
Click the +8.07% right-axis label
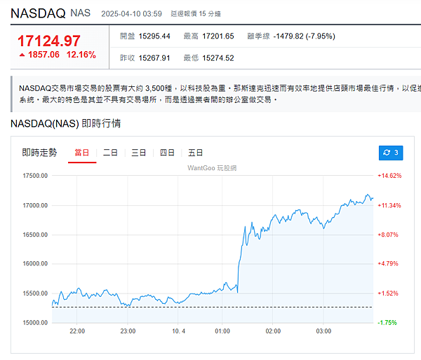click(x=388, y=235)
